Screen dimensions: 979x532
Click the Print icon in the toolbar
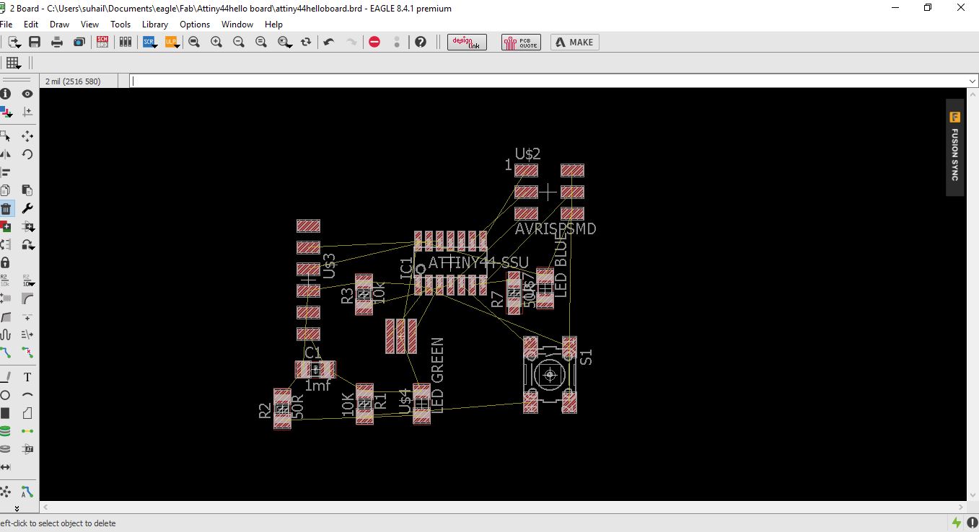click(57, 42)
